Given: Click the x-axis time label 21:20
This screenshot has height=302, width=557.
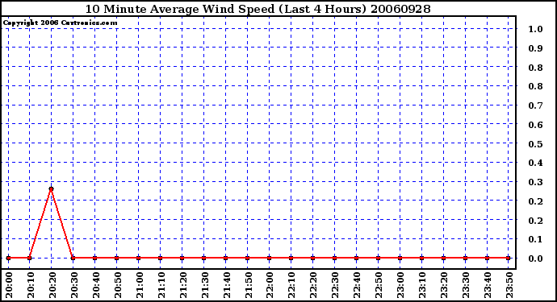Looking at the screenshot, I should (x=183, y=285).
